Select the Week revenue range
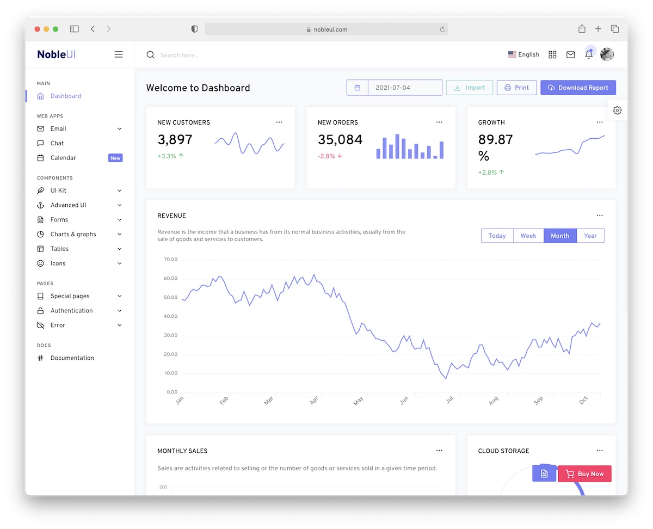This screenshot has width=653, height=529. click(x=528, y=236)
